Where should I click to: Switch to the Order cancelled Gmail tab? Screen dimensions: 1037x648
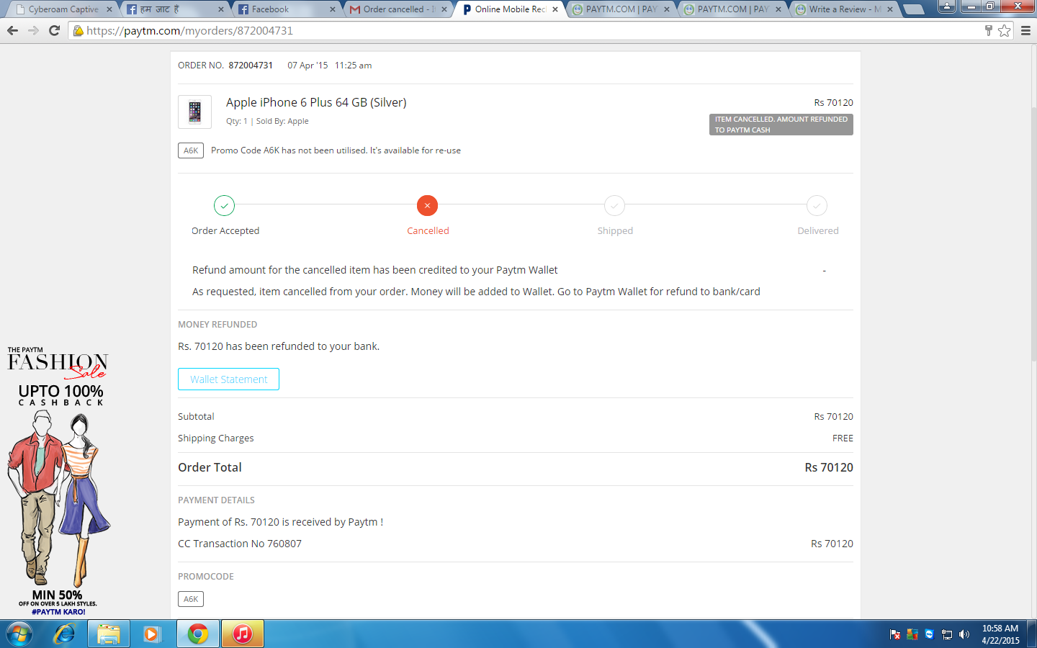click(x=398, y=9)
